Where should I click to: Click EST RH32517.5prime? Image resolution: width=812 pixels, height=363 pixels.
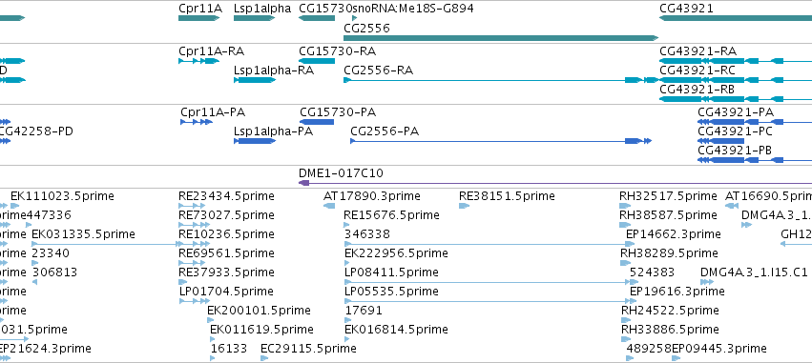point(668,196)
